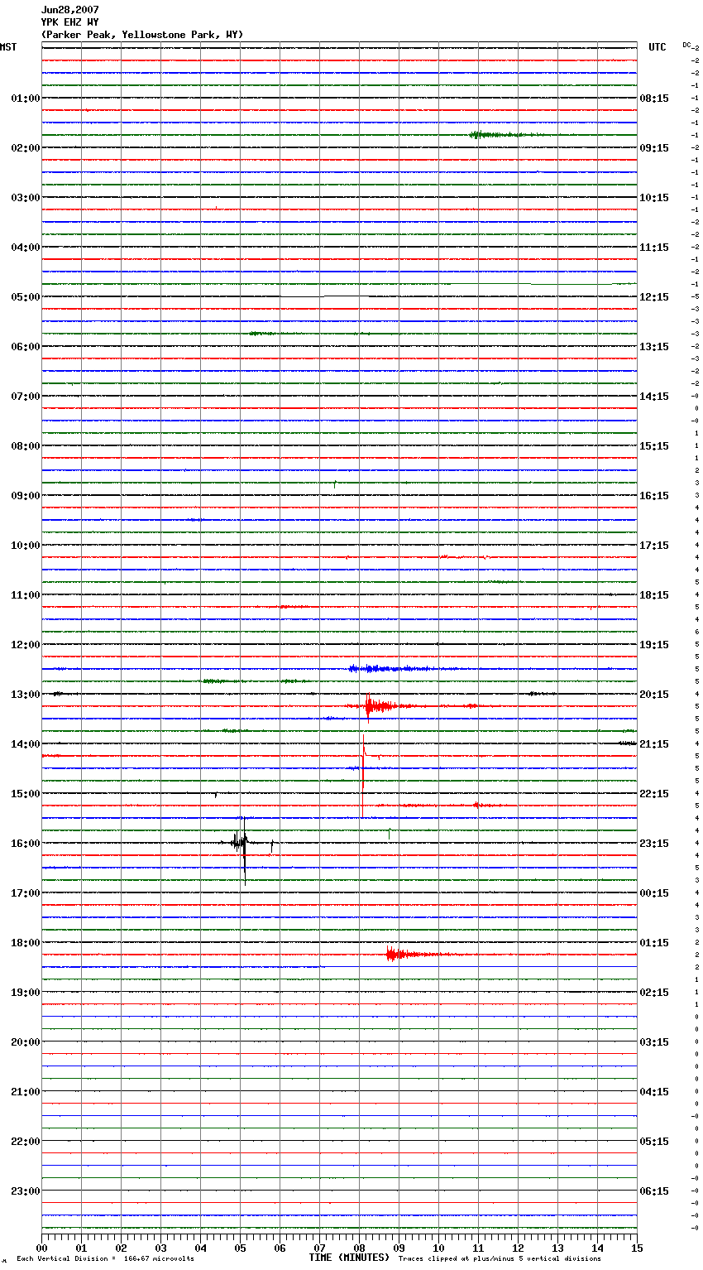Select the station code YPK EHZ WY
The width and height of the screenshot is (703, 1270).
point(70,22)
